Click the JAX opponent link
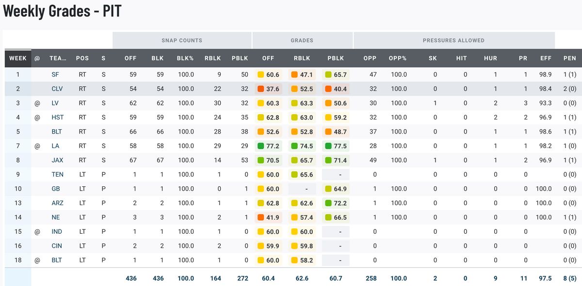 [x=57, y=160]
